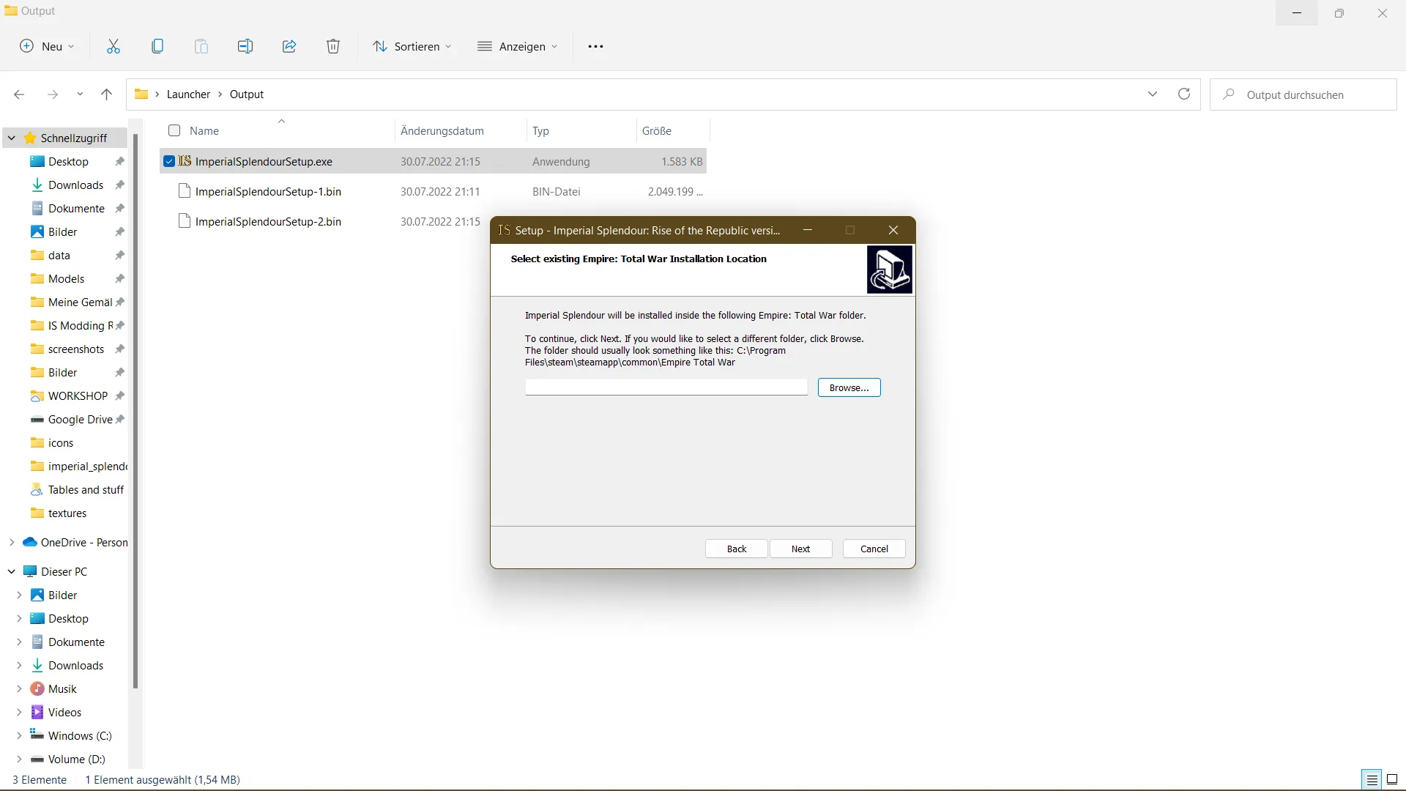Viewport: 1406px width, 791px height.
Task: Click the Refresh icon beside address bar
Action: tap(1184, 94)
